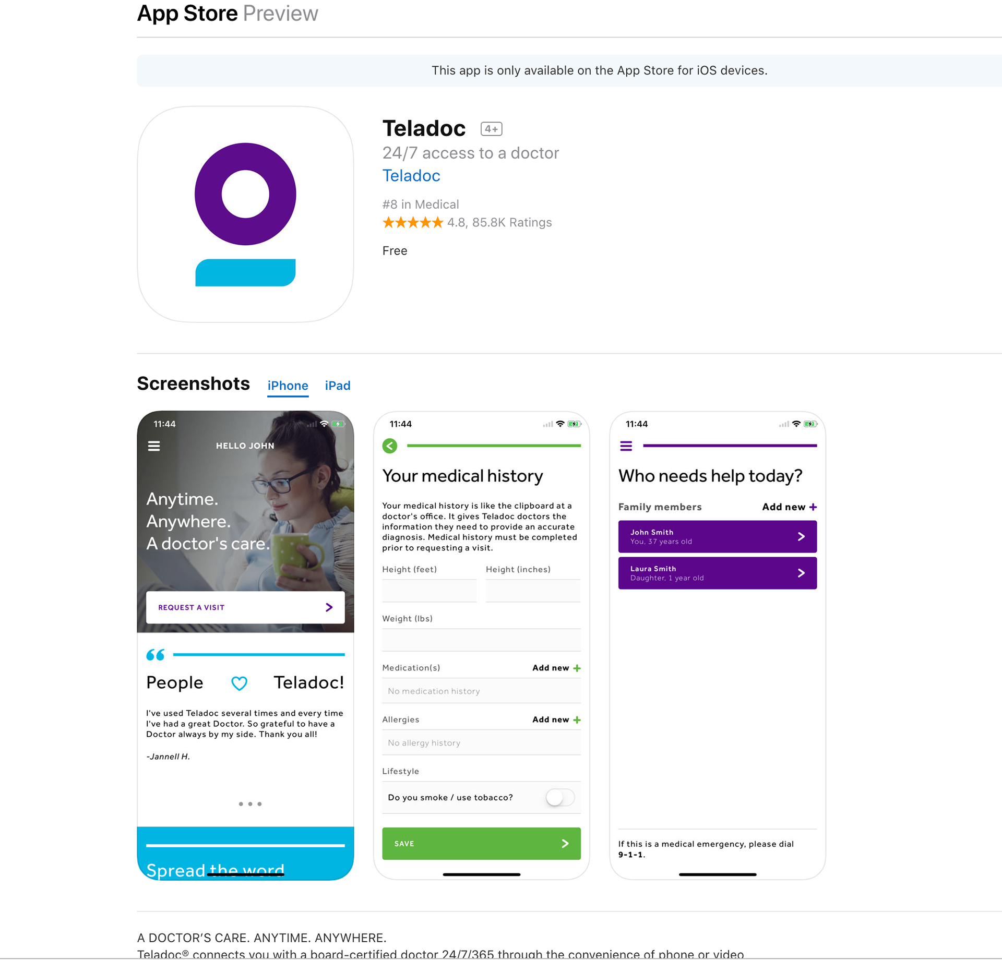Expand Laura Smith row chevron
The height and width of the screenshot is (960, 1002).
tap(802, 573)
